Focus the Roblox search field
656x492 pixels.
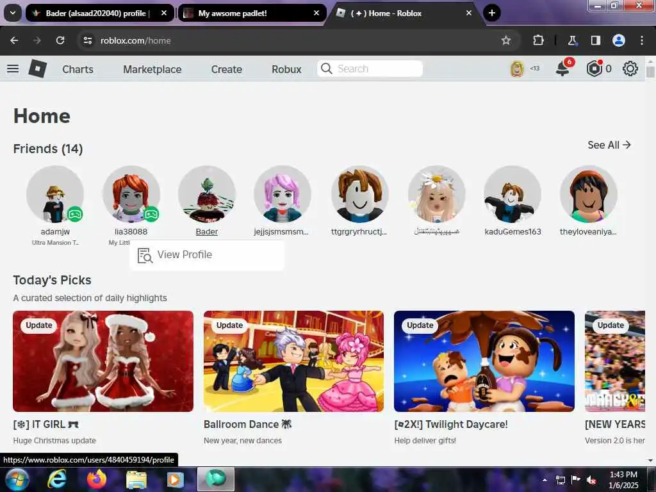[x=370, y=69]
